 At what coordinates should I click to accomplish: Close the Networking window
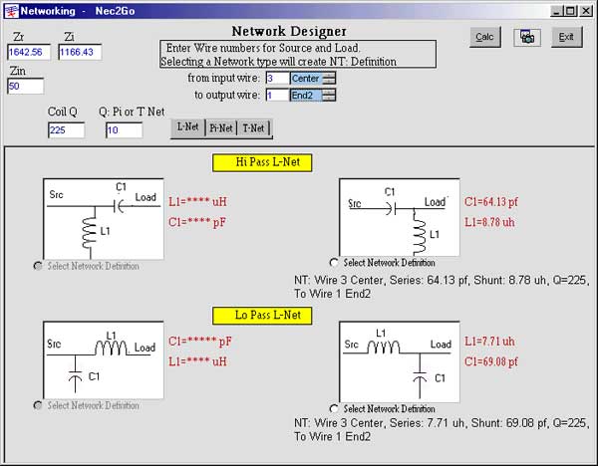(585, 11)
